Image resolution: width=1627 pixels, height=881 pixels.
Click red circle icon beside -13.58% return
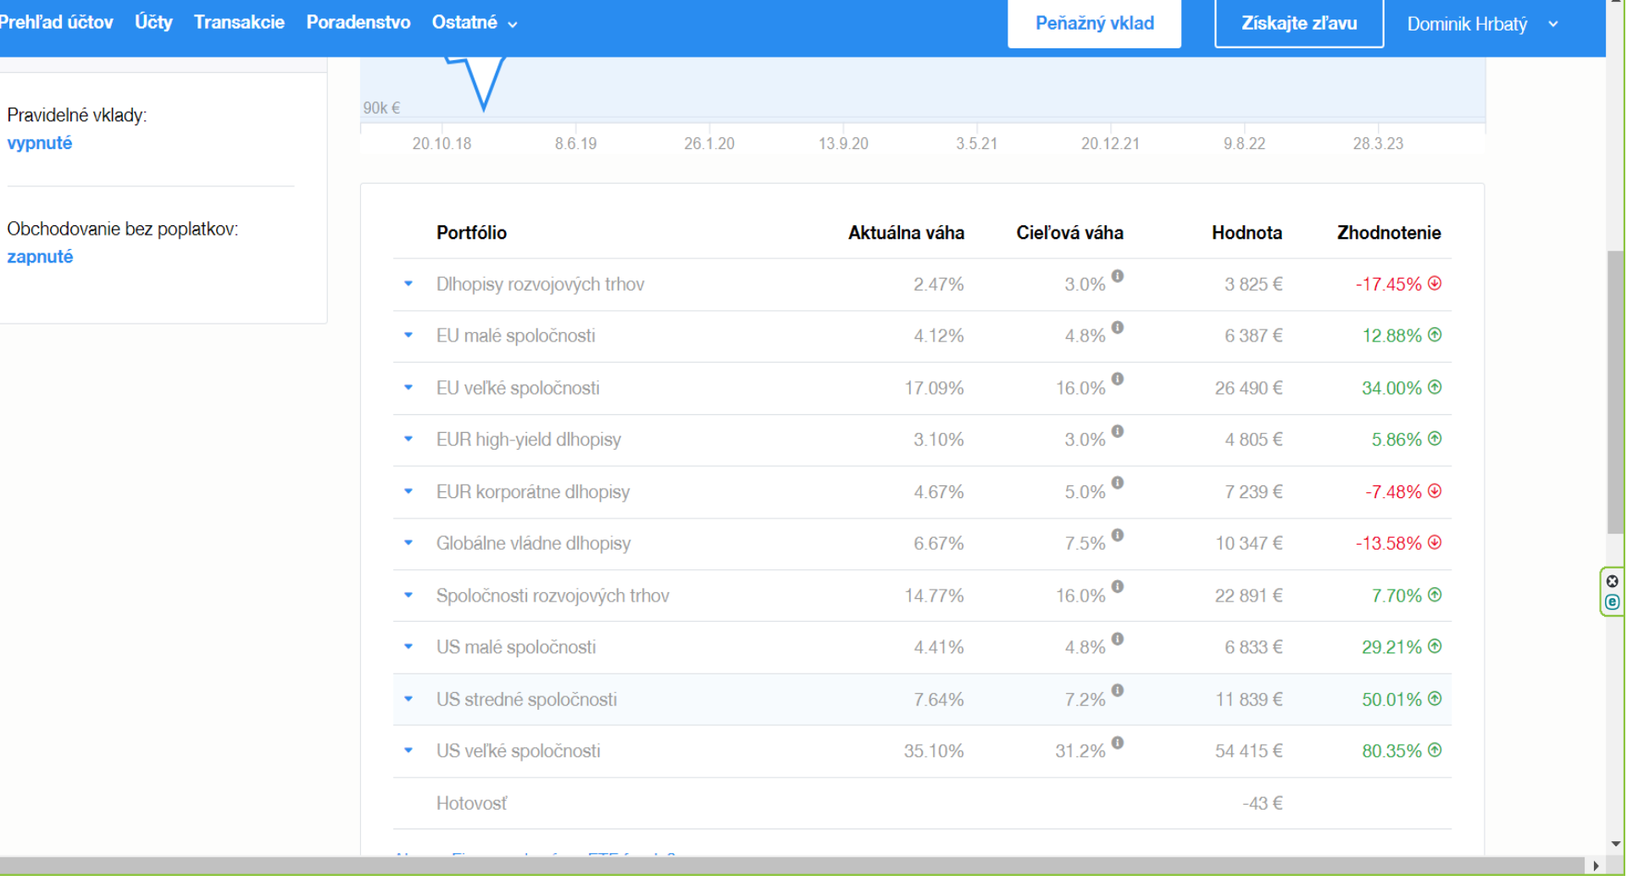coord(1435,543)
